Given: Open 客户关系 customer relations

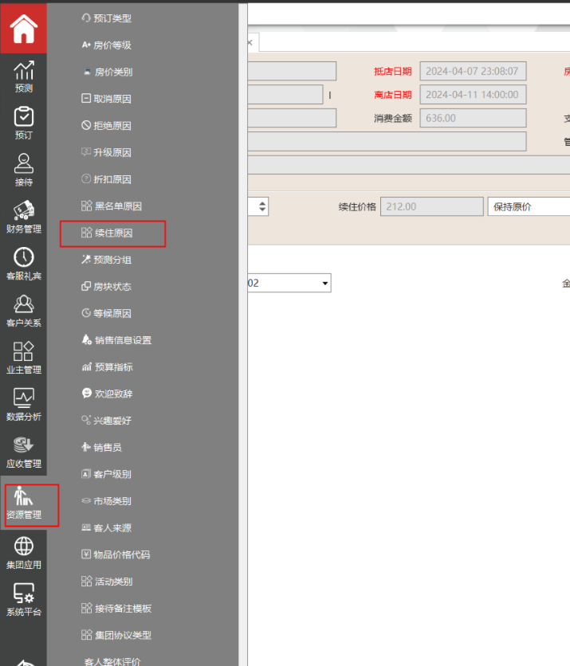Looking at the screenshot, I should (23, 311).
